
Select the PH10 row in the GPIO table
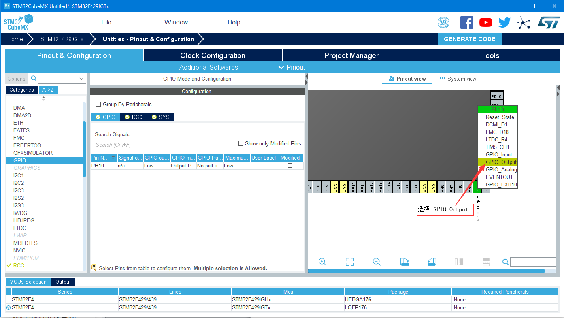click(x=197, y=166)
